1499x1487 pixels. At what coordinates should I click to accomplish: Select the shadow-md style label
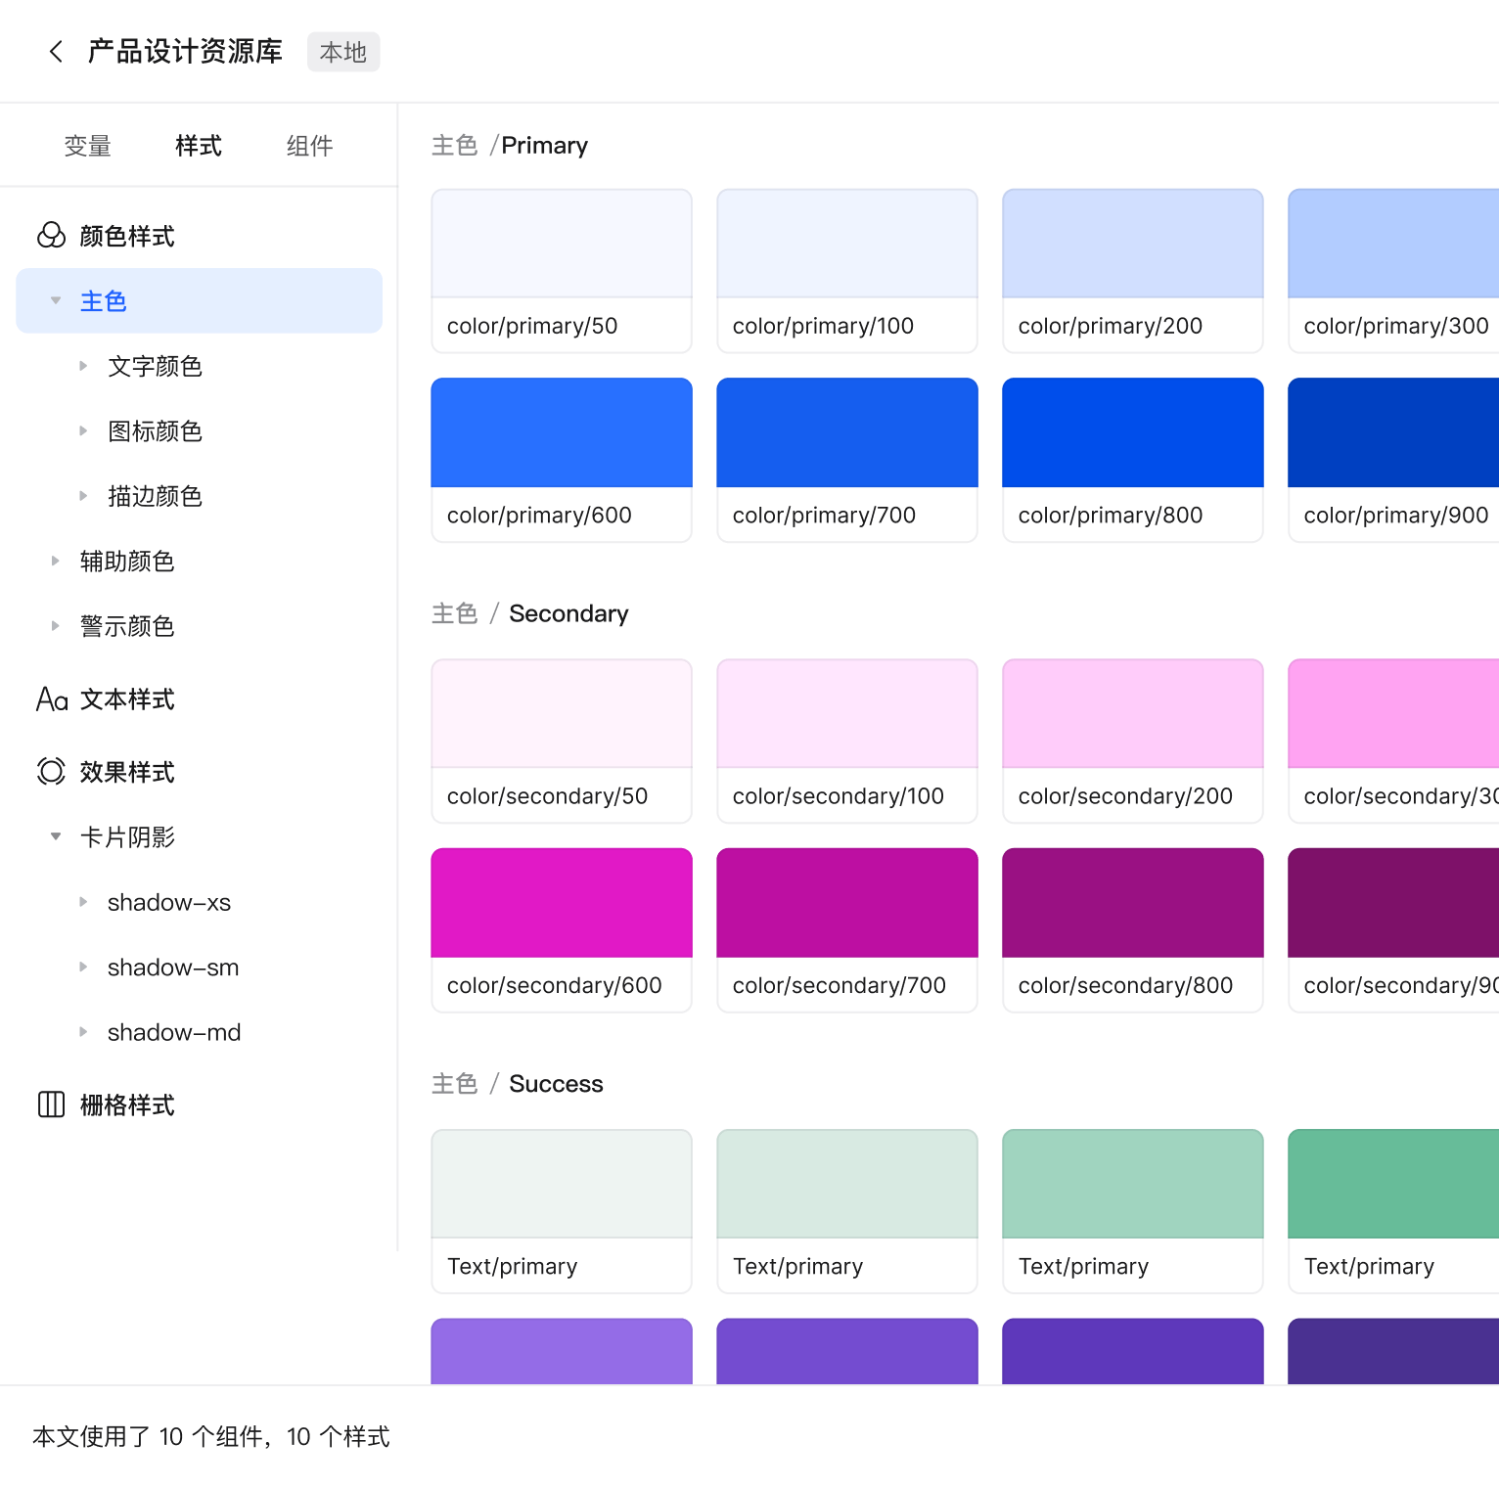[x=174, y=1032]
